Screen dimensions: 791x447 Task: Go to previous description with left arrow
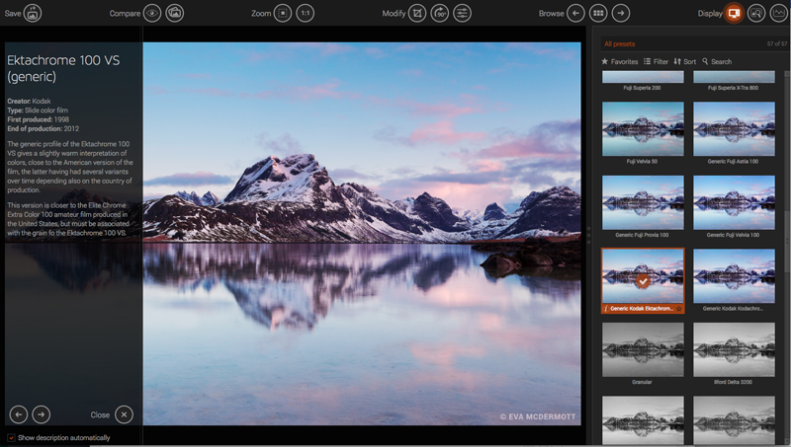coord(19,414)
